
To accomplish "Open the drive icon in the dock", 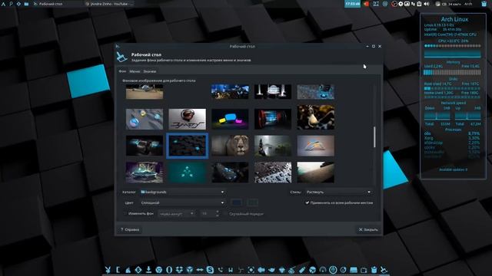I will [x=354, y=270].
